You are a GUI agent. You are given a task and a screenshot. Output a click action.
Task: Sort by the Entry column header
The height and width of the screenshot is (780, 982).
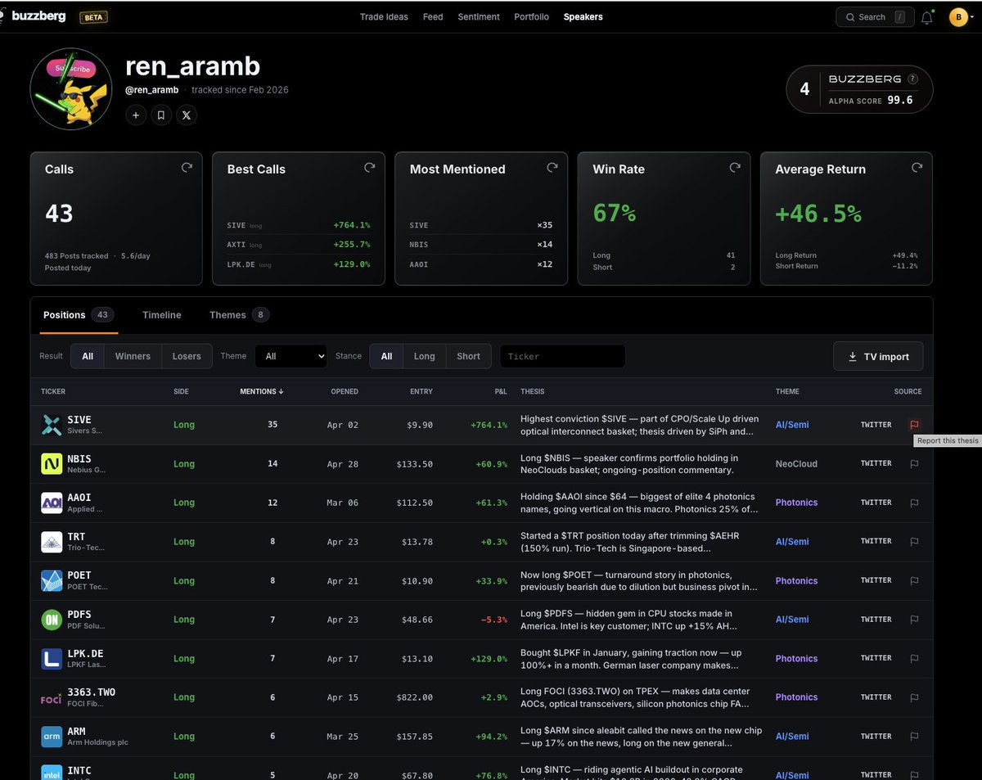point(421,391)
